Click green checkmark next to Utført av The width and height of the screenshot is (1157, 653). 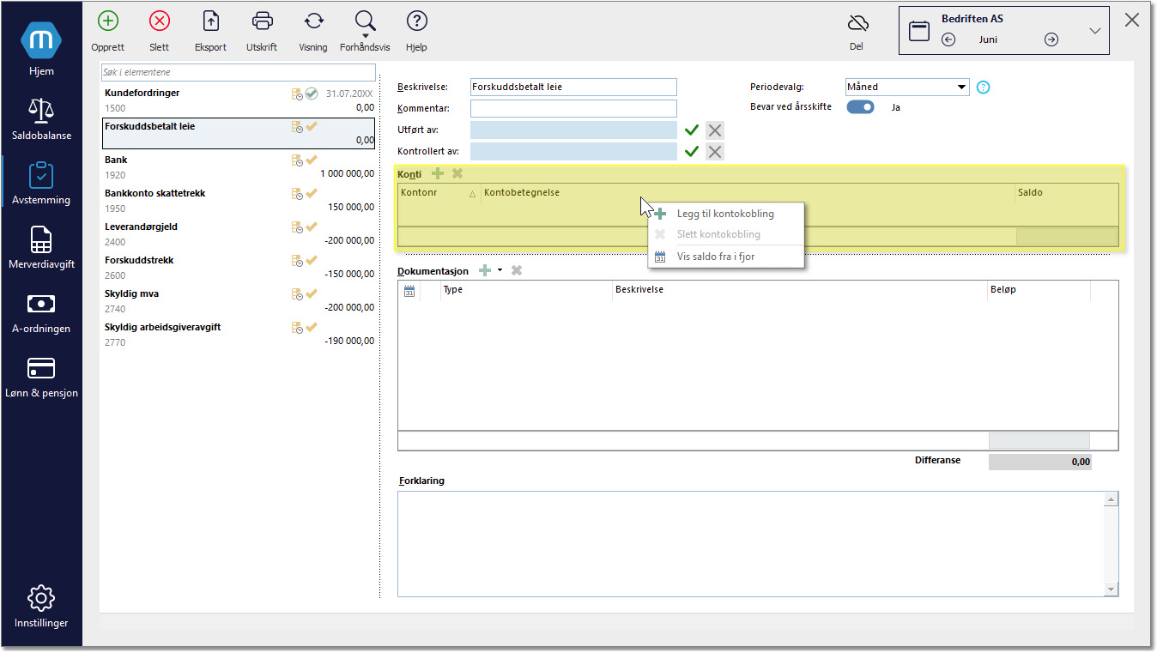tap(692, 130)
